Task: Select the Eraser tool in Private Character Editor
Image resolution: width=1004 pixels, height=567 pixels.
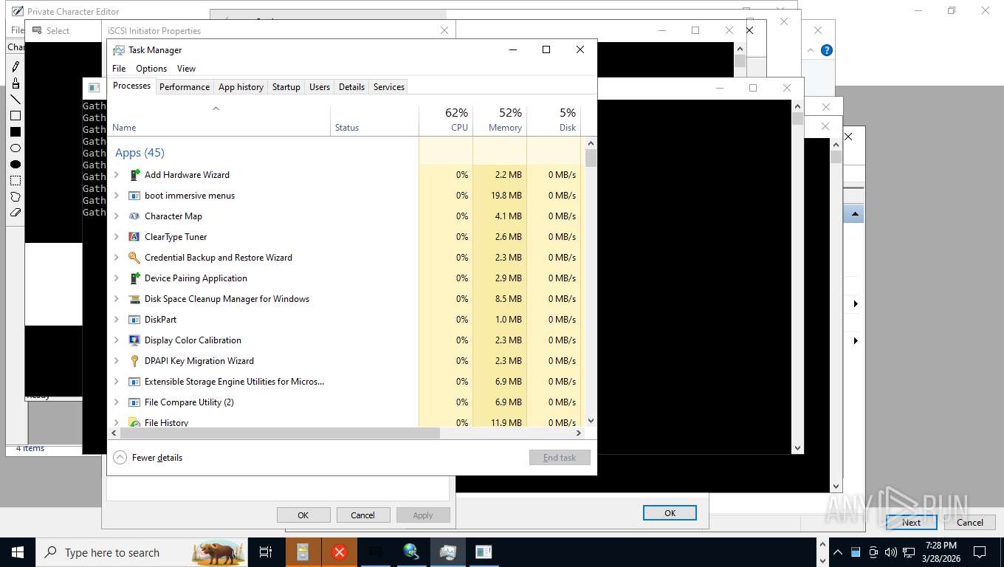Action: tap(16, 213)
